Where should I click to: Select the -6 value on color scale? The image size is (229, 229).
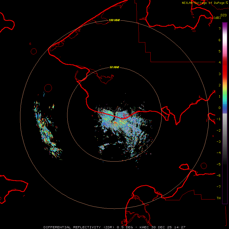(219, 176)
